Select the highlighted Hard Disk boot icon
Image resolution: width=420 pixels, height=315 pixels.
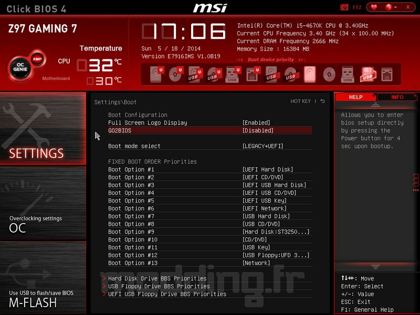click(310, 74)
